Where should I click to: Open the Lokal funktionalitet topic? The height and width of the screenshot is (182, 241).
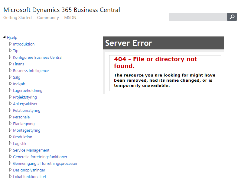point(30,177)
